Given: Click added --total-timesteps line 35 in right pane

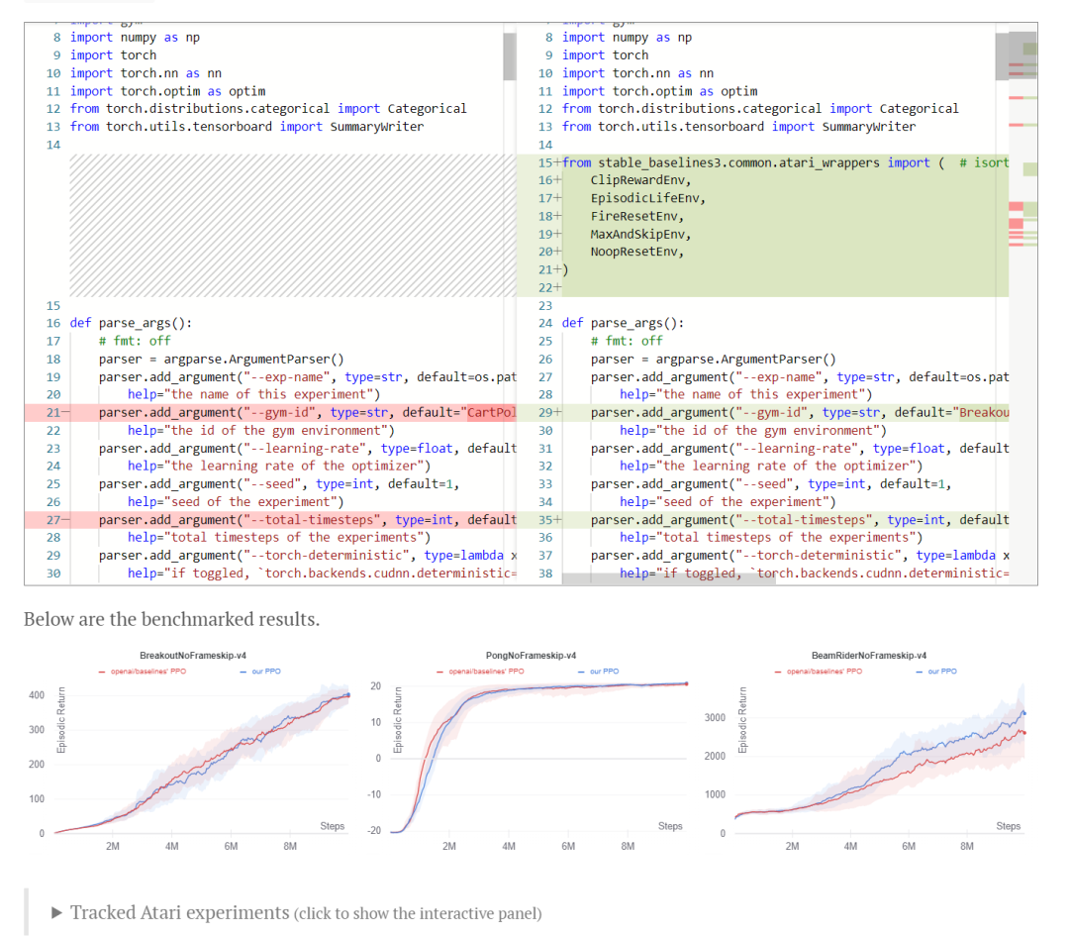Looking at the screenshot, I should coord(782,519).
